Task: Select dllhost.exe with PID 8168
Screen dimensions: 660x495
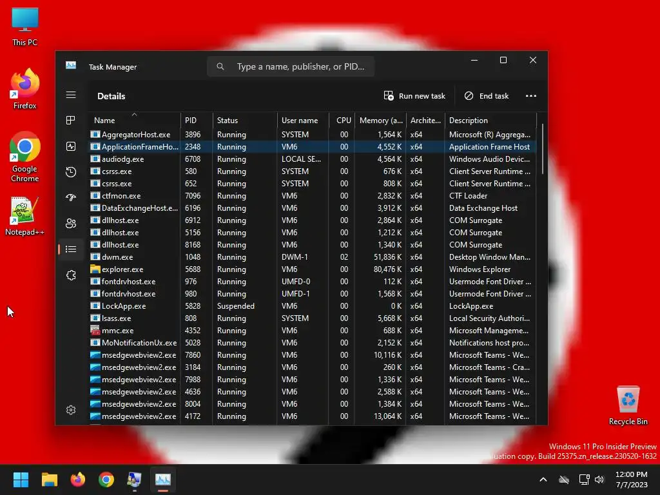Action: point(313,244)
